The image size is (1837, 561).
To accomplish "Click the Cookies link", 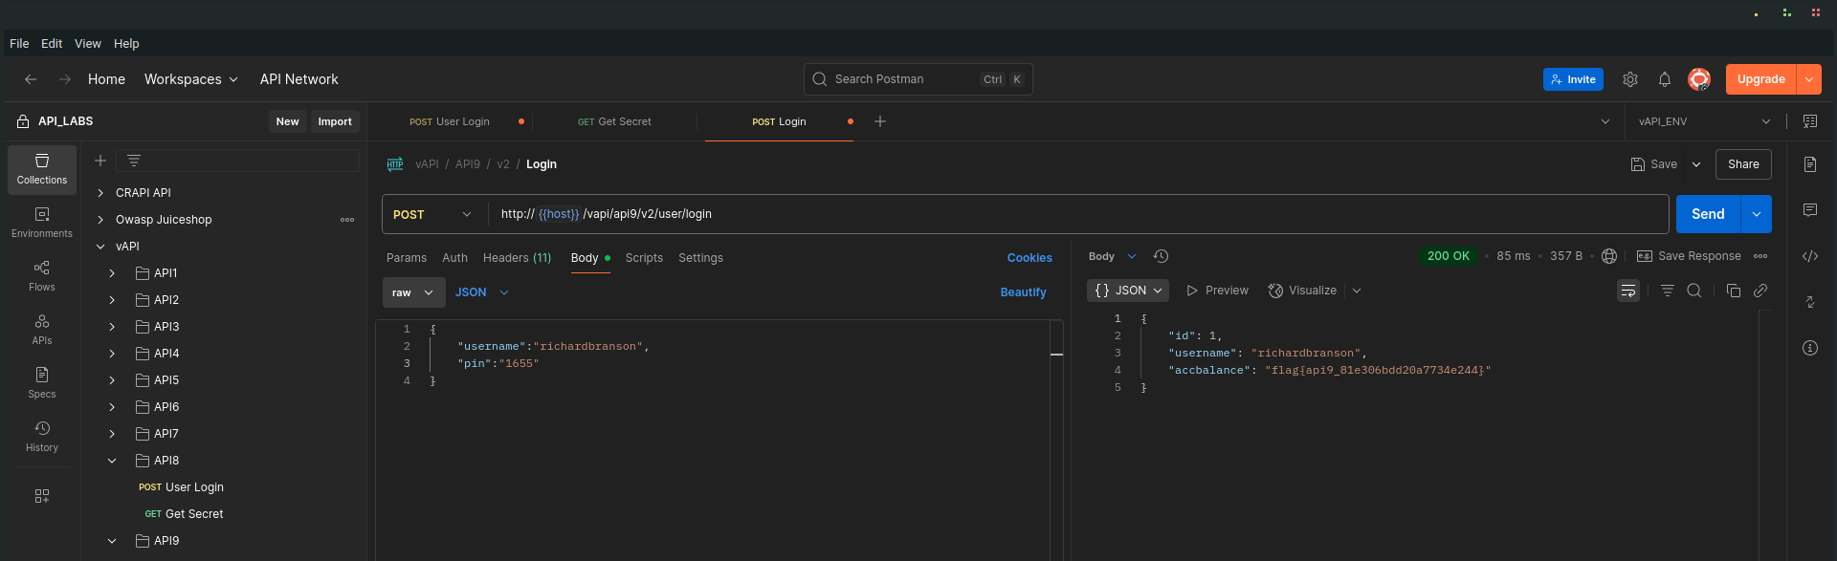I will 1029,258.
